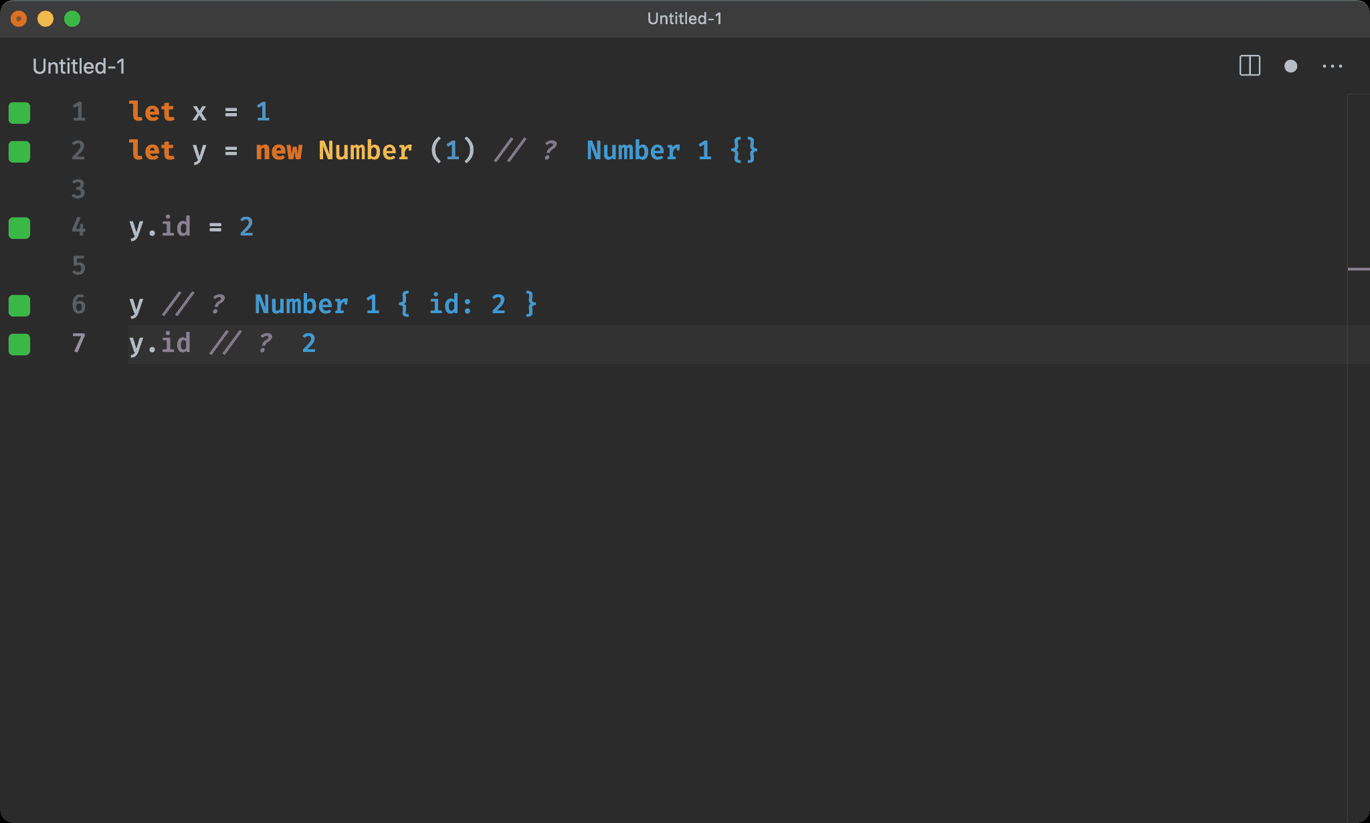The image size is (1370, 823).
Task: Click line number 6 in the gutter
Action: click(x=79, y=304)
